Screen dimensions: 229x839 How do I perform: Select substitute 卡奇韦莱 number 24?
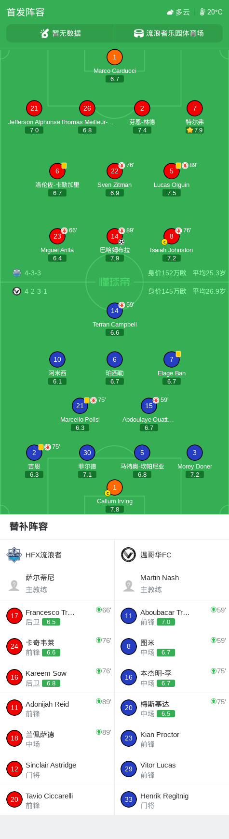pos(14,646)
